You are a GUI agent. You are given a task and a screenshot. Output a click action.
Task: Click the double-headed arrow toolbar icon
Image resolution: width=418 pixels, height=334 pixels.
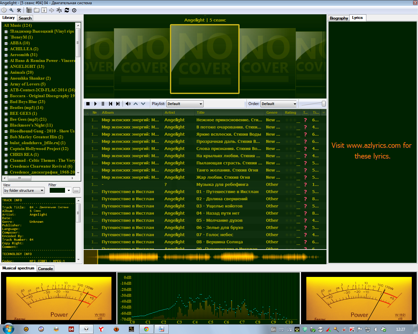pos(52,10)
